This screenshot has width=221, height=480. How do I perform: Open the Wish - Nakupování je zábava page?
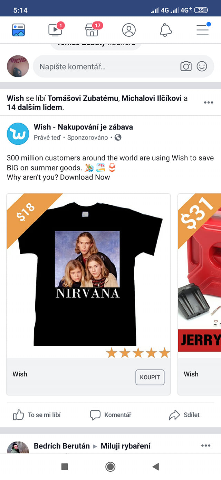coord(83,127)
